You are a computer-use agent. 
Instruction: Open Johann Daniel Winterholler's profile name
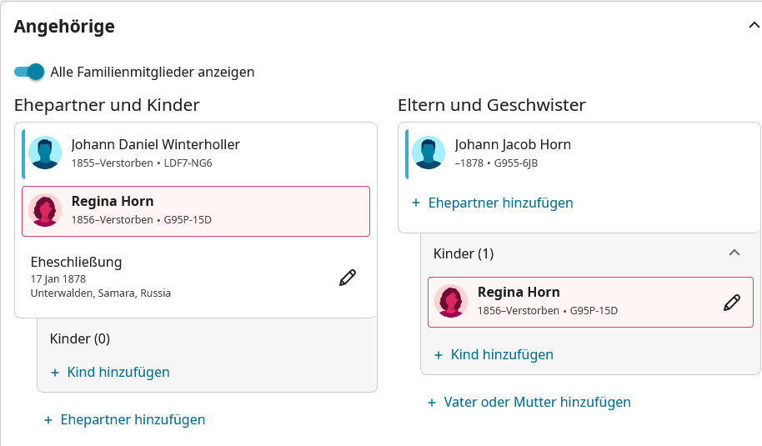(x=156, y=144)
